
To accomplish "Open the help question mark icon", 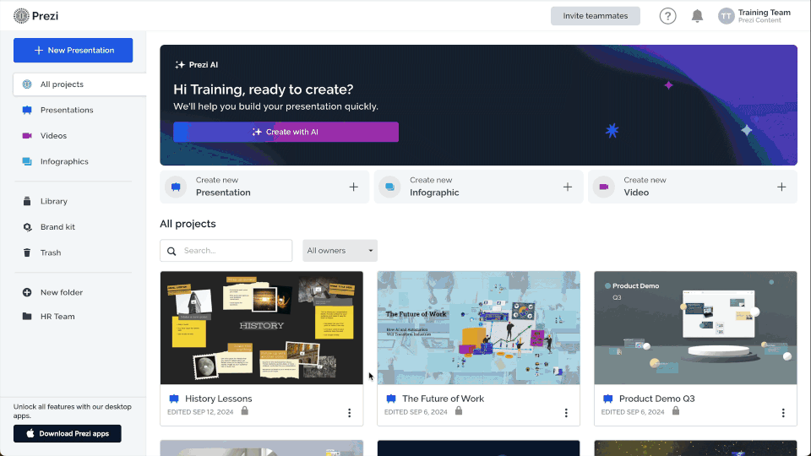I will (667, 16).
